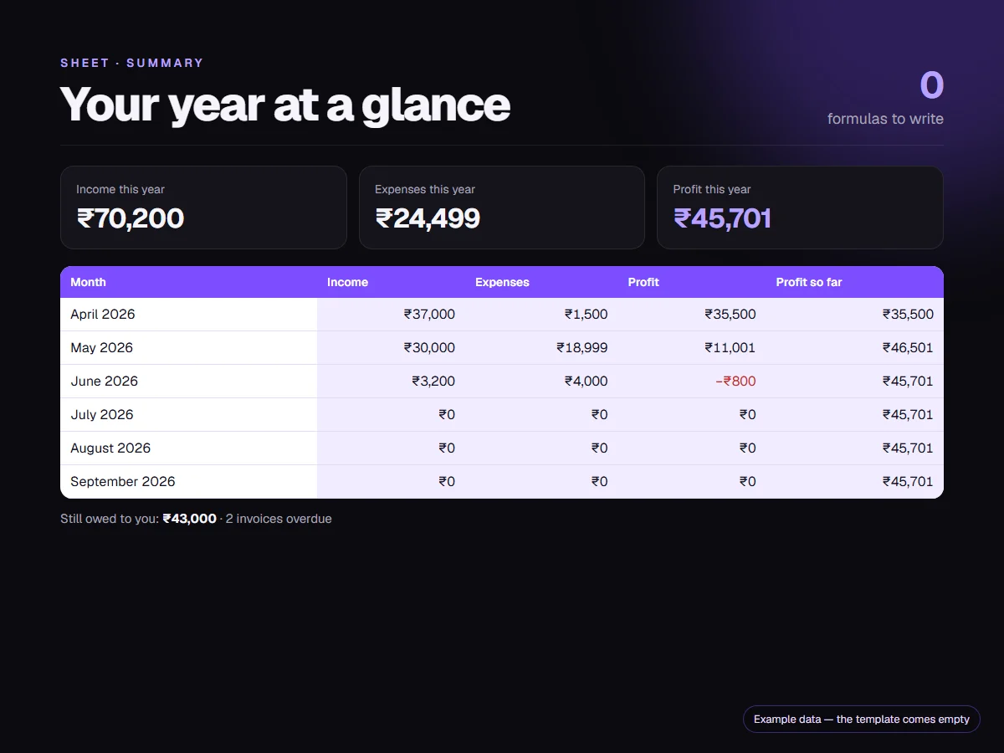Image resolution: width=1004 pixels, height=753 pixels.
Task: Click September 2026 Expenses cell ₹0
Action: pos(599,482)
